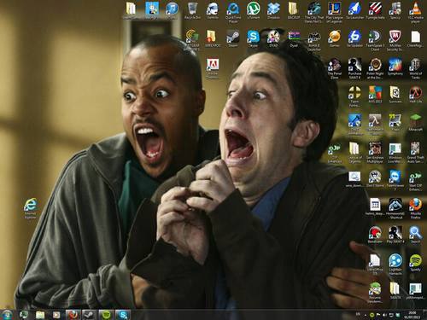The height and width of the screenshot is (320, 427).
Task: Open the iTunes desktop shortcut
Action: click(172, 11)
